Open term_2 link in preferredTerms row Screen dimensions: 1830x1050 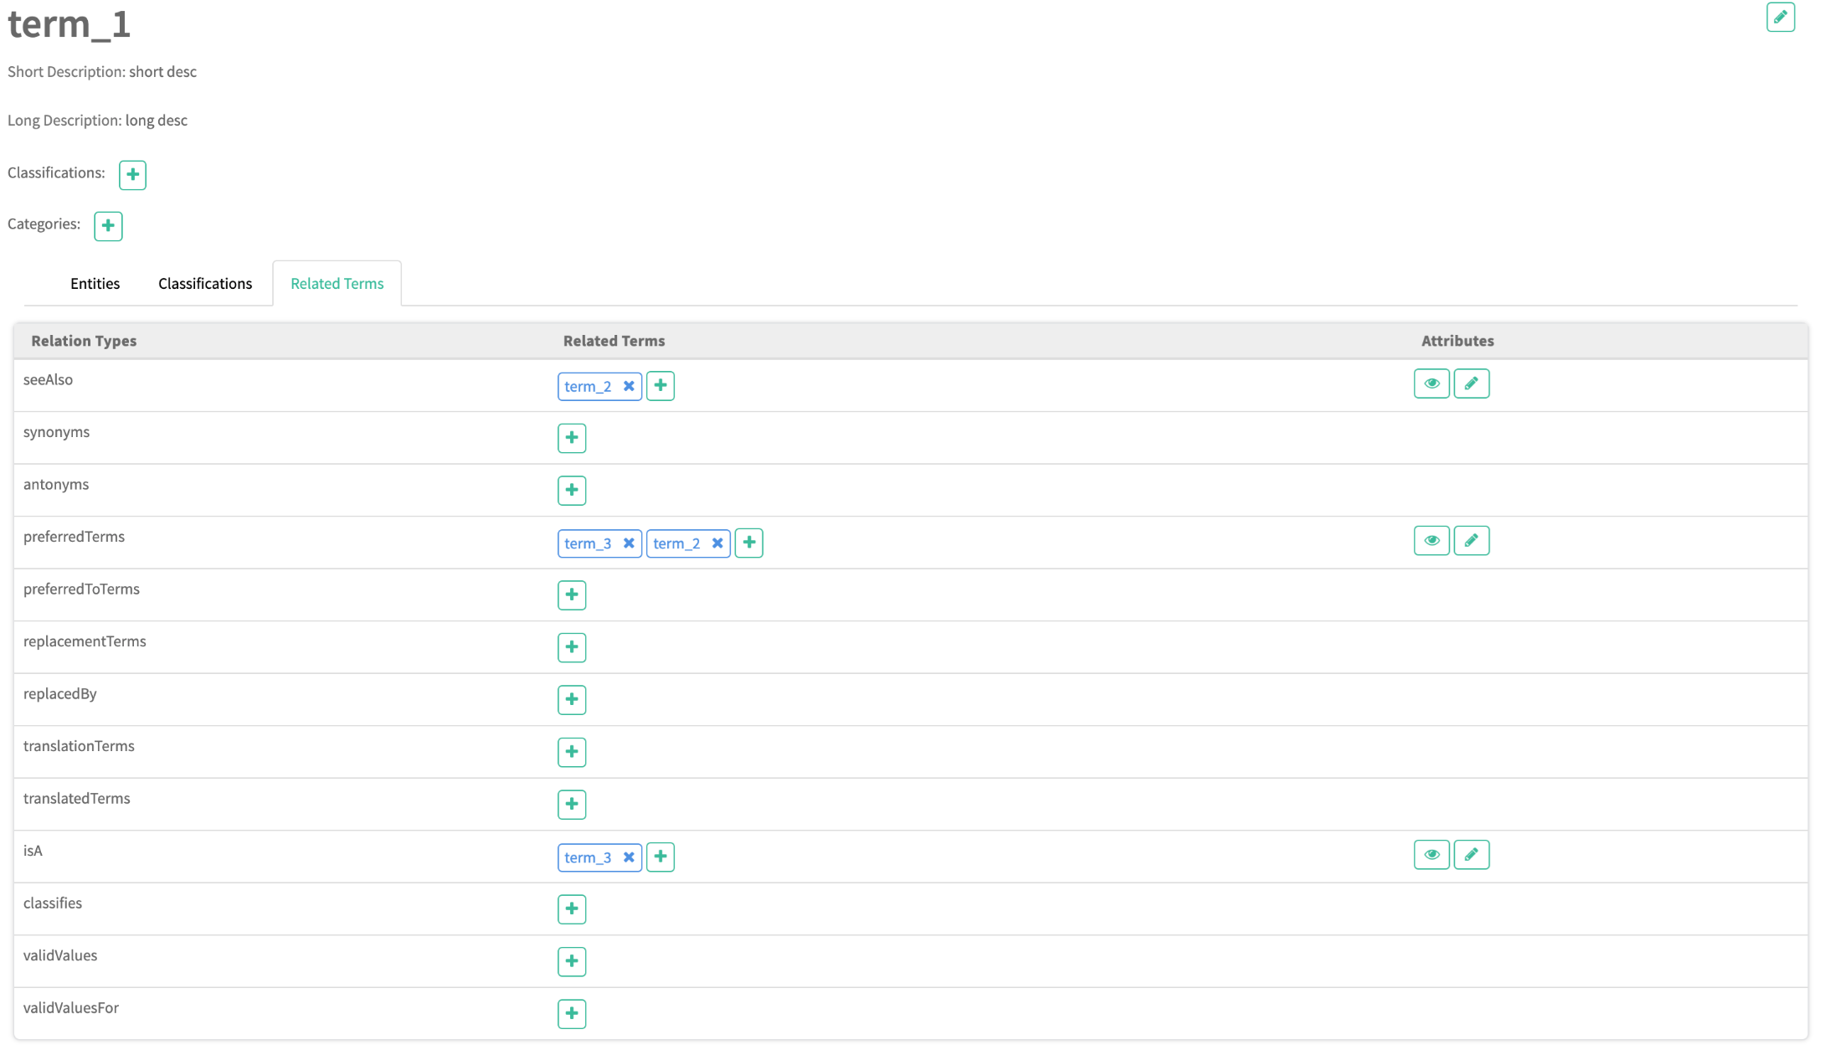point(676,543)
